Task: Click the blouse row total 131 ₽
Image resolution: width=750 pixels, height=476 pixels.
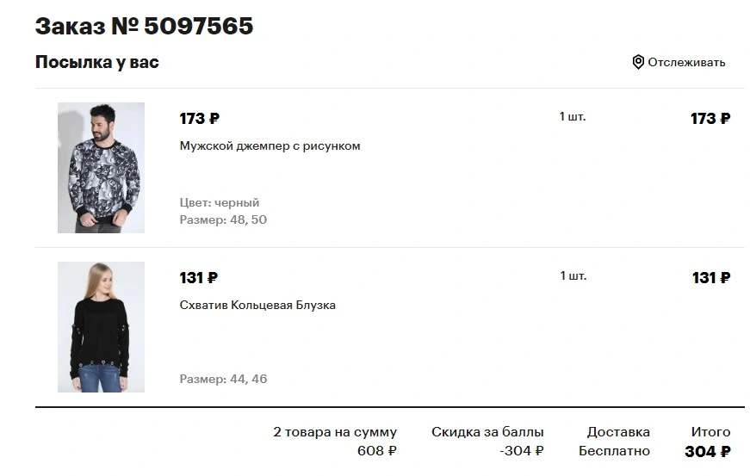Action: tap(711, 277)
